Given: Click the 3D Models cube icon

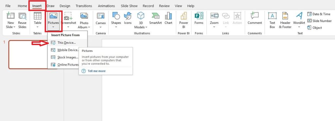Looking at the screenshot, I should click(141, 16).
